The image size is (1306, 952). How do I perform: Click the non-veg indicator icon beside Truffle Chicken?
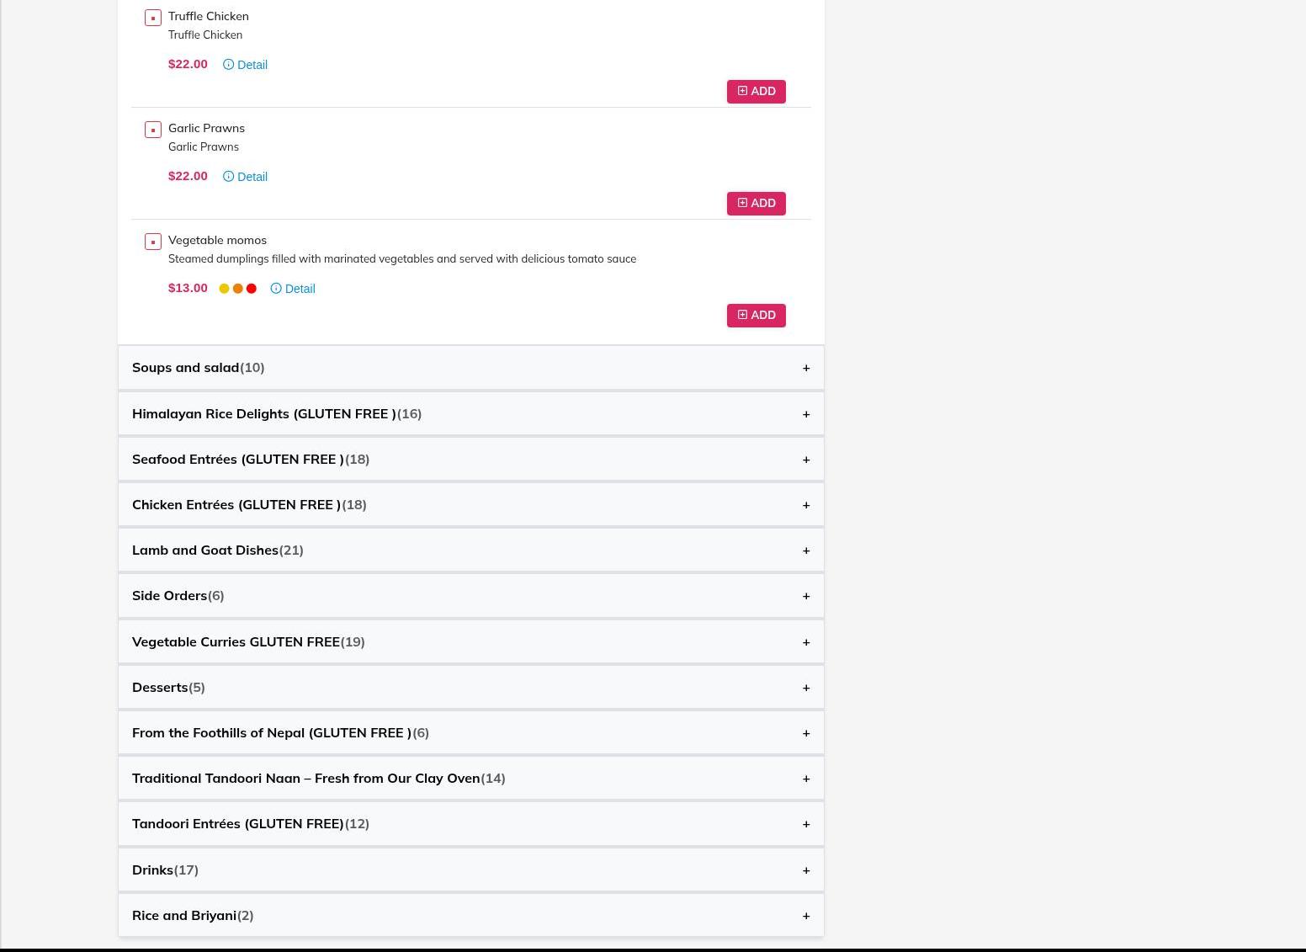153,18
